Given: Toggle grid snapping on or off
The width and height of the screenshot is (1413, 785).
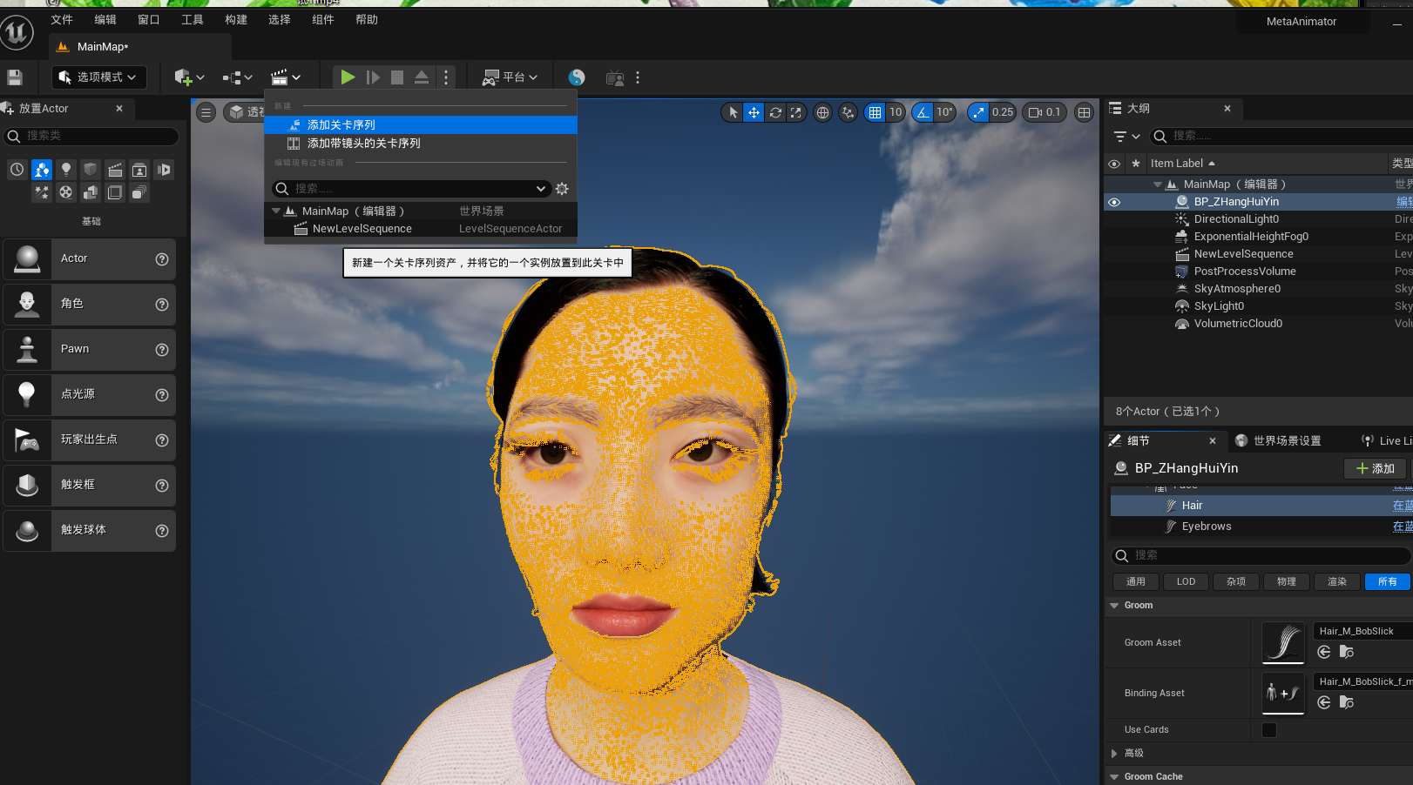Looking at the screenshot, I should tap(875, 112).
